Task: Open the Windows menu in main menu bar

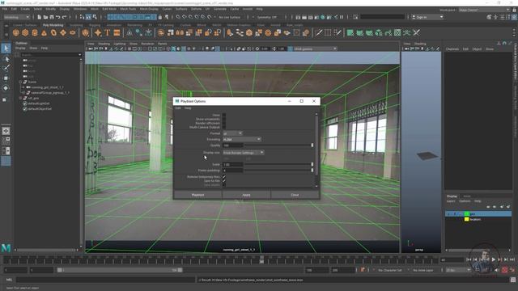Action: (80, 9)
